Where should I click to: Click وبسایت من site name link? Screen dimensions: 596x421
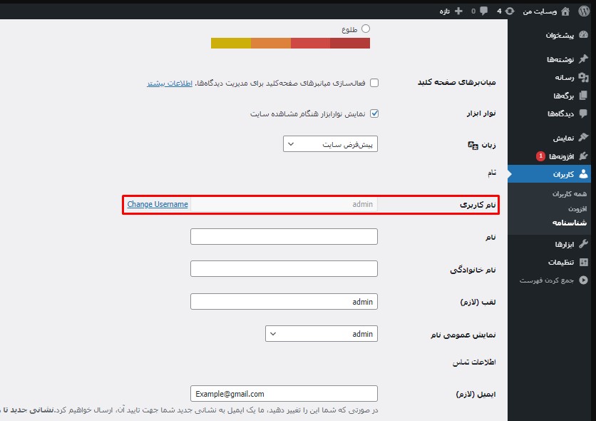540,11
